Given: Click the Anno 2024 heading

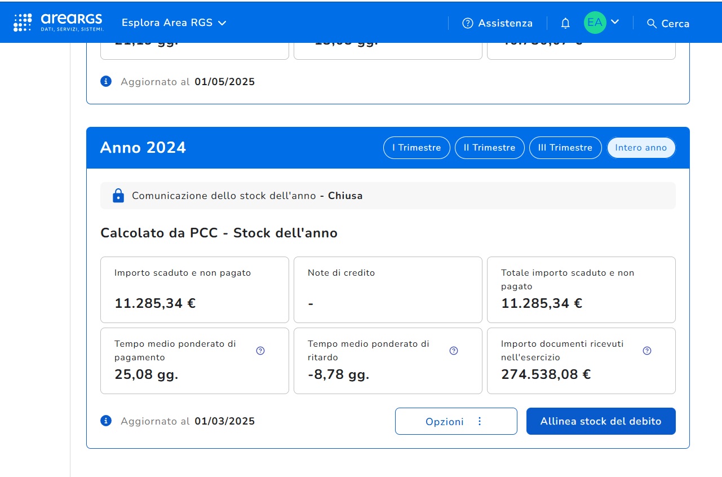Looking at the screenshot, I should point(143,148).
